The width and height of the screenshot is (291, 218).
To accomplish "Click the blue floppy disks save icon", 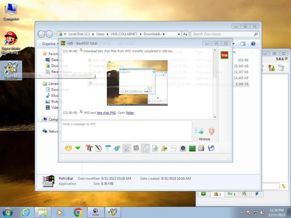I will click(211, 148).
